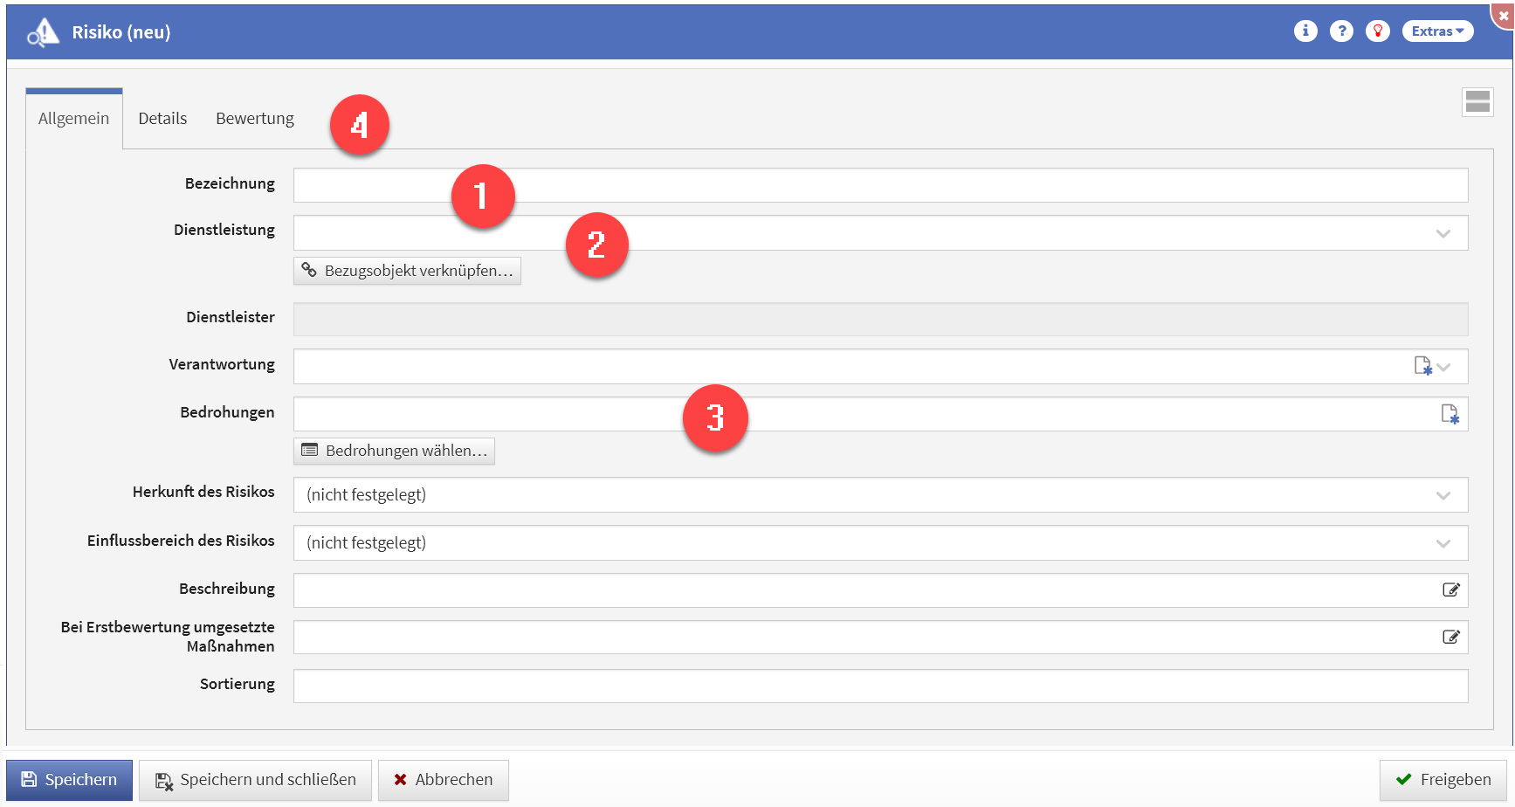
Task: Close the Risiko dialog
Action: [x=1504, y=15]
